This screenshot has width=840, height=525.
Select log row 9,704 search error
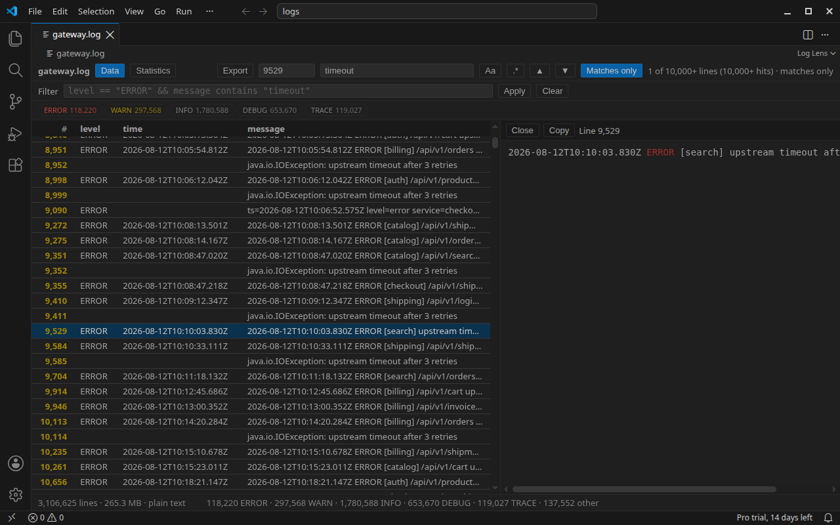pos(261,377)
